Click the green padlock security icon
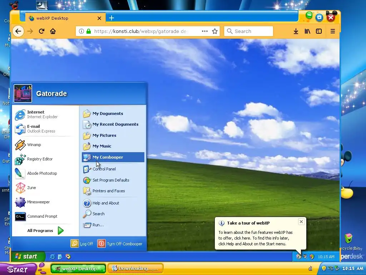Screen dimensions: 366x275 (89, 32)
